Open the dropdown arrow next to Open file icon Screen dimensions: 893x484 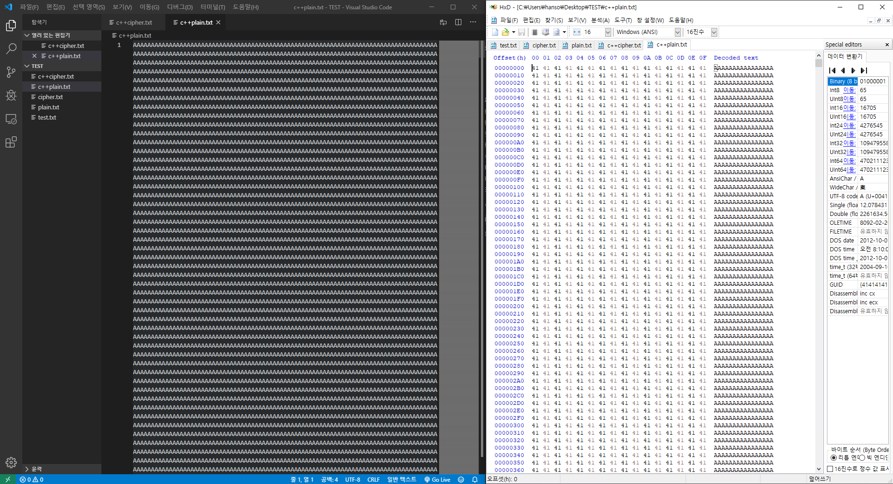(513, 32)
